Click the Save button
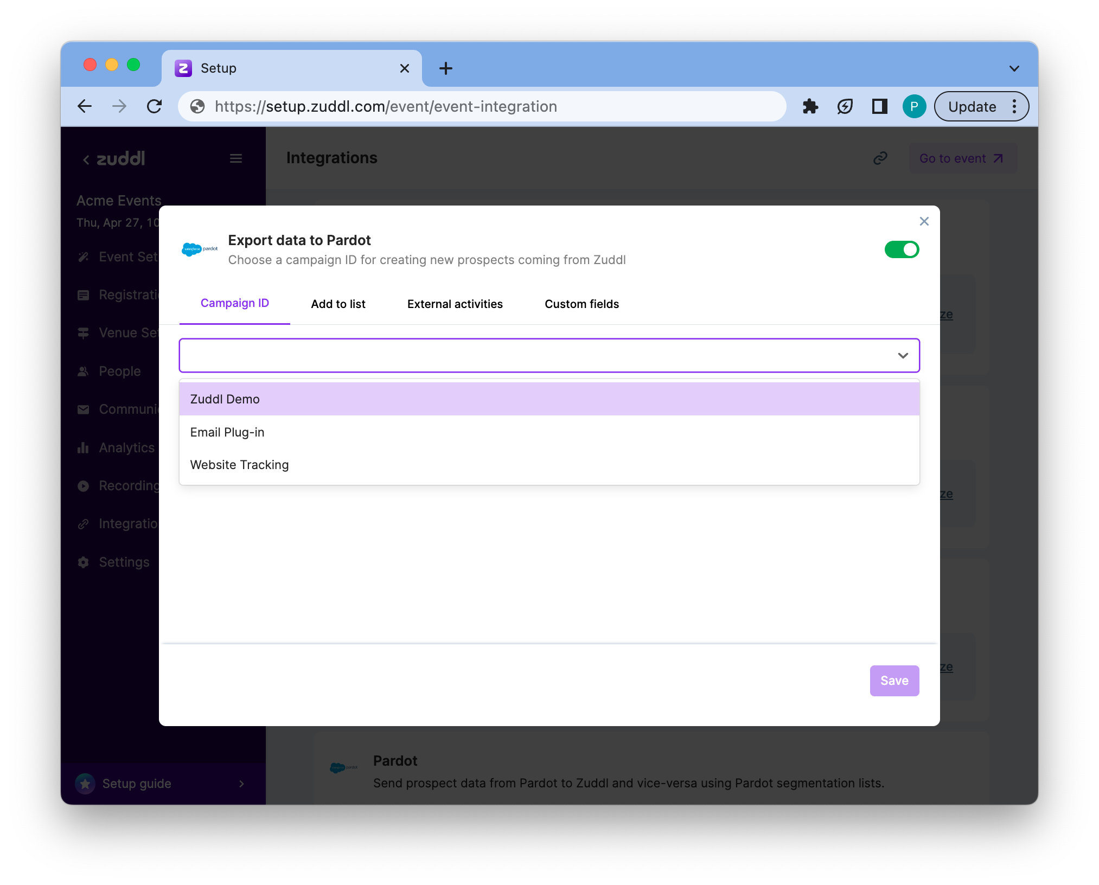Viewport: 1099px width, 885px height. pos(894,681)
